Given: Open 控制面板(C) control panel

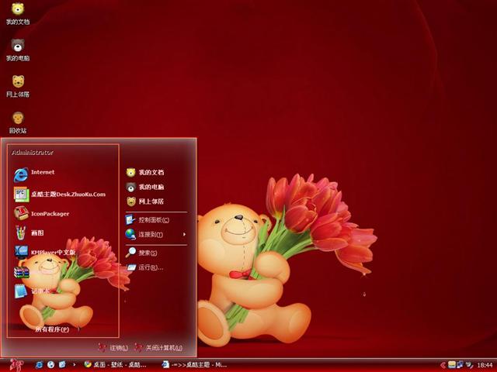Looking at the screenshot, I should 148,220.
